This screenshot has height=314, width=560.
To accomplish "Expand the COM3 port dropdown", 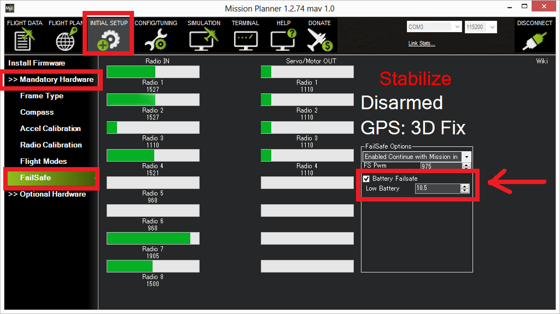I will pyautogui.click(x=457, y=27).
